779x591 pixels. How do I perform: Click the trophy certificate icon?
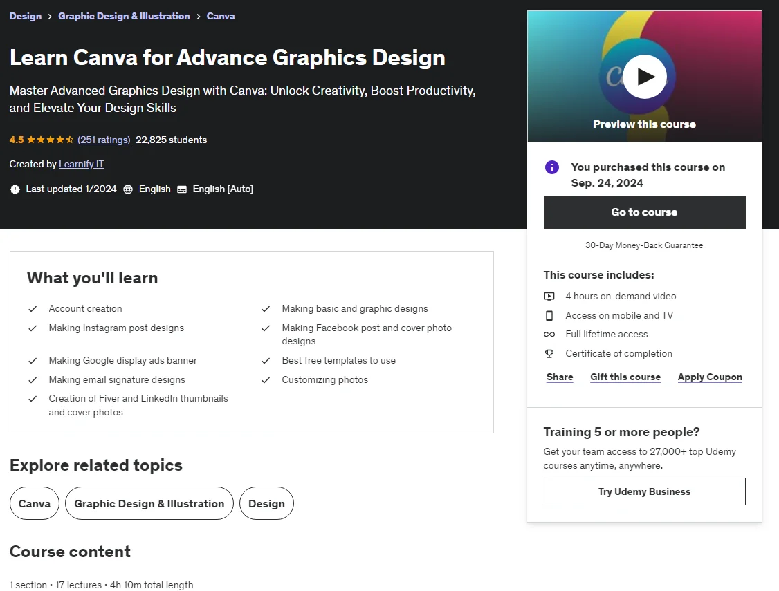coord(549,354)
